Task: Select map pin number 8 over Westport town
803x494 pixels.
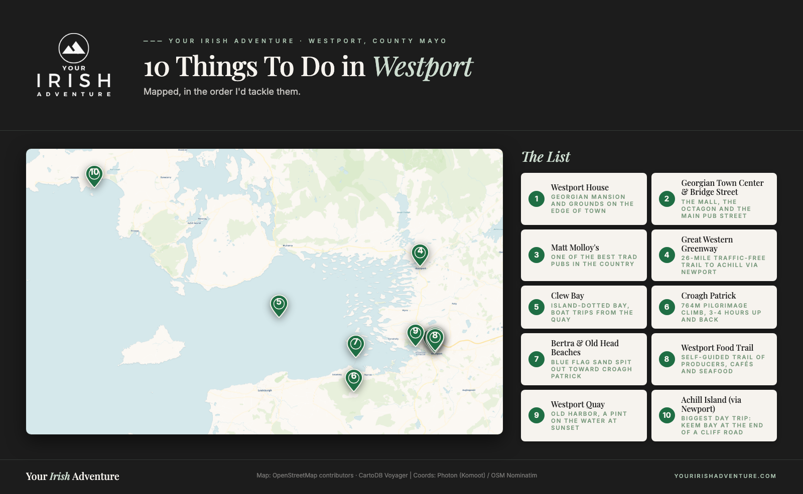Action: coord(435,340)
